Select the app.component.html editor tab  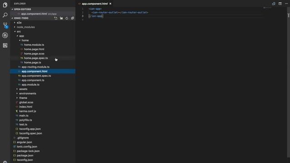point(95,4)
